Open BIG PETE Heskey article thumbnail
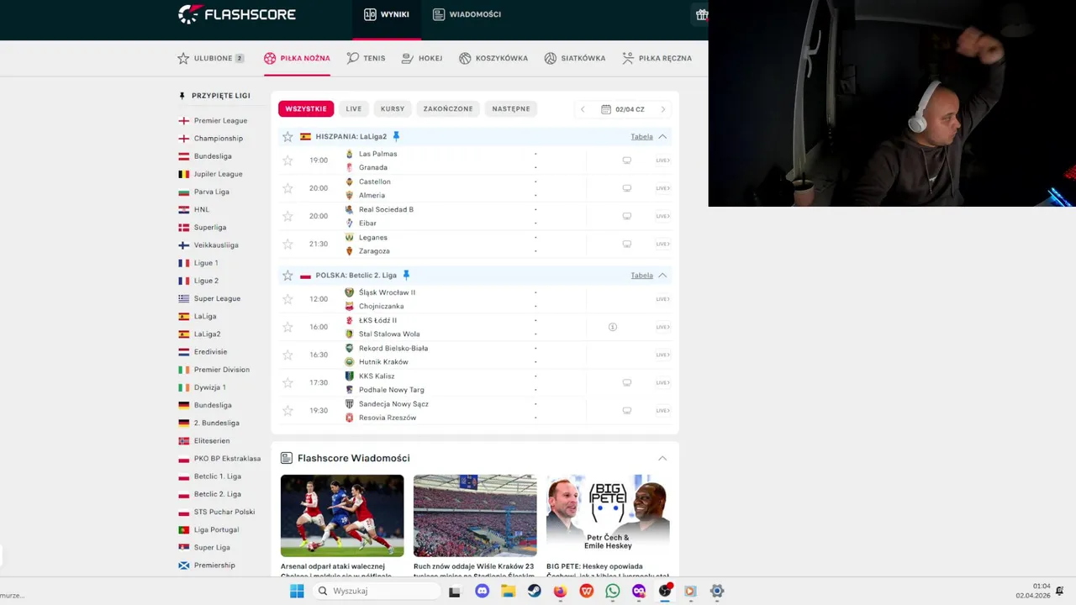The width and height of the screenshot is (1076, 605). (608, 515)
